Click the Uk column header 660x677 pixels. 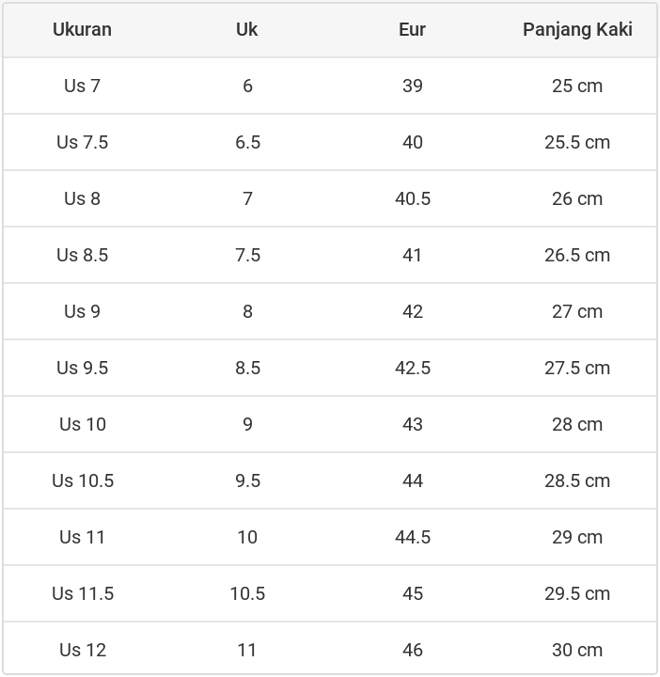247,29
